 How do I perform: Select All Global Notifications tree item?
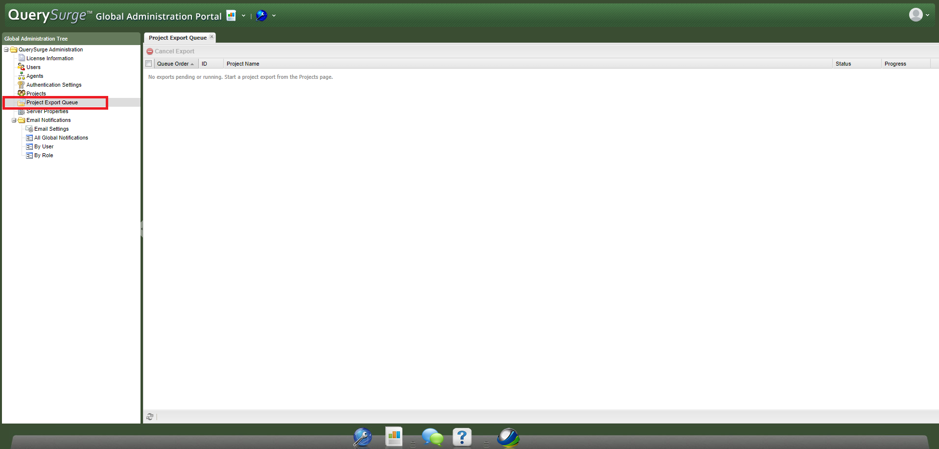61,138
